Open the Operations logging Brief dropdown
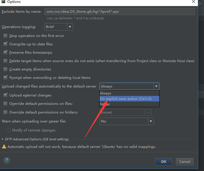The height and width of the screenshot is (171, 204). pos(59,27)
